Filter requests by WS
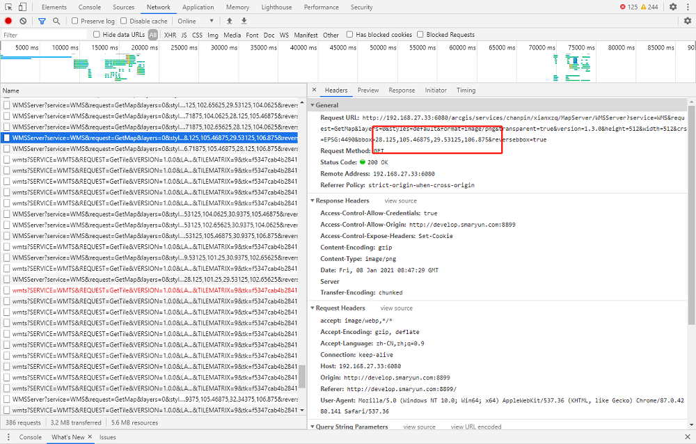Viewport: 696px width, 444px height. 284,35
